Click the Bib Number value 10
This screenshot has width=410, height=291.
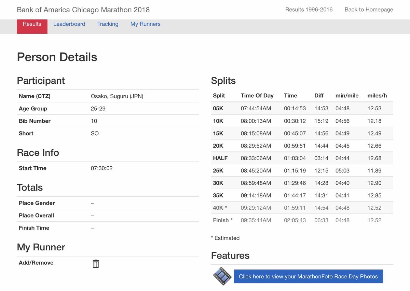(x=94, y=121)
